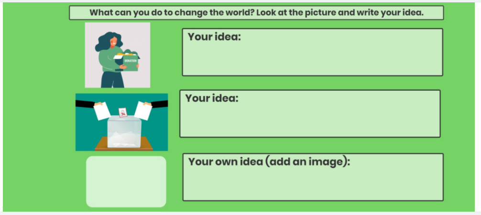Click the transparent glass ballot box
This screenshot has height=215, width=481.
point(124,131)
